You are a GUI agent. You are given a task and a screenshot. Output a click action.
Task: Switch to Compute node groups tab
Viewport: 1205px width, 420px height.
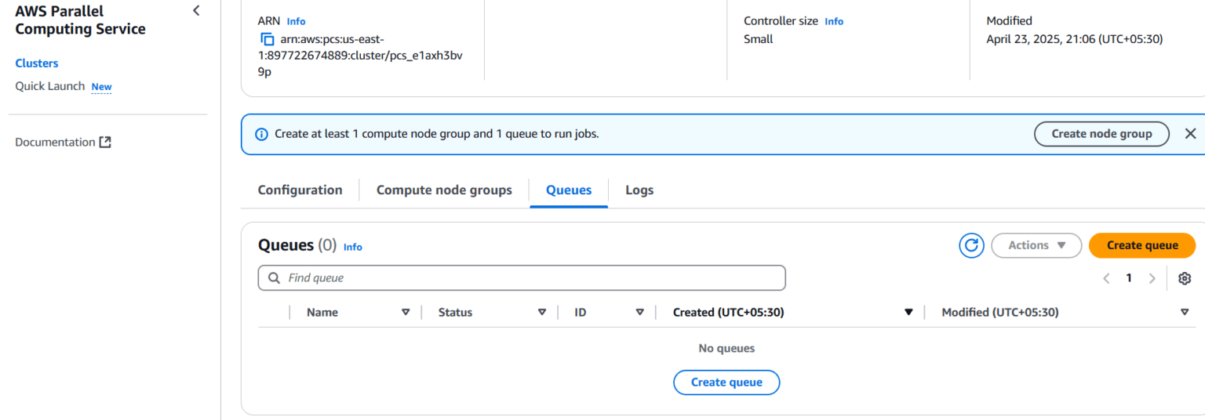(x=444, y=190)
